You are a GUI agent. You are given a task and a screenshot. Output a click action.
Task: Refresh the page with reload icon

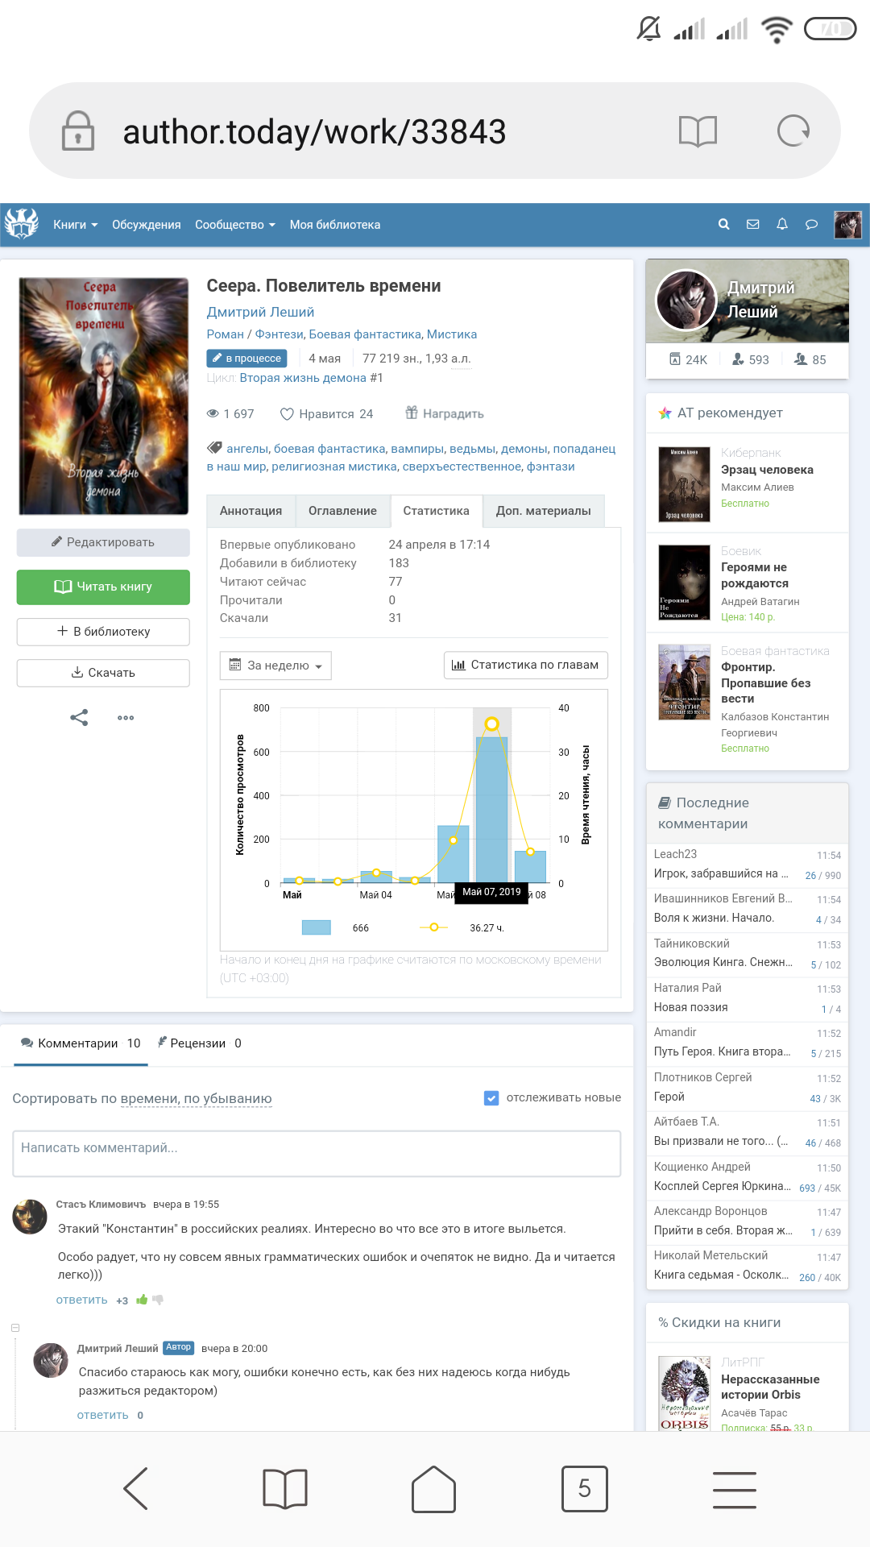click(x=793, y=131)
